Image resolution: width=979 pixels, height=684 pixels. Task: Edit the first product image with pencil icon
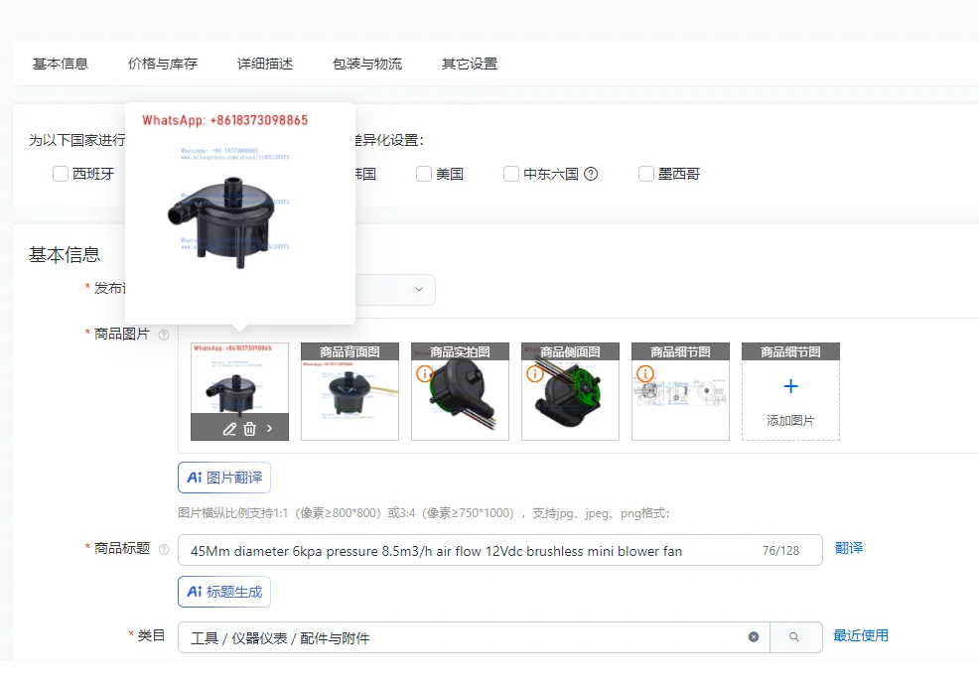pos(229,429)
